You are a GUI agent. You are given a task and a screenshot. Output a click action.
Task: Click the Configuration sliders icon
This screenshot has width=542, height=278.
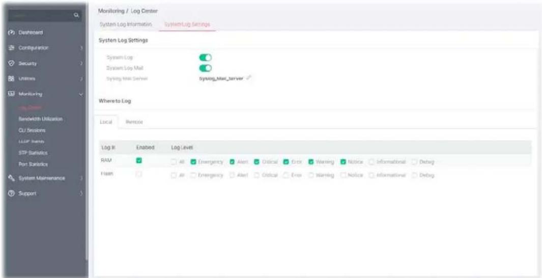(10, 47)
